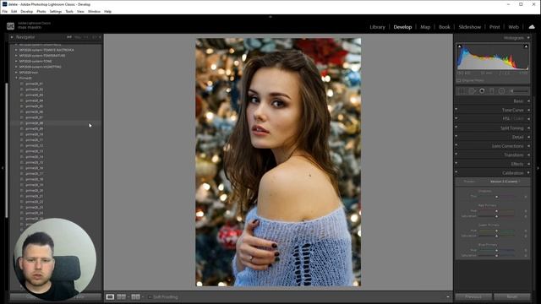Click the Before/After top-bottom view icon
This screenshot has width=541, height=304.
coord(135,296)
